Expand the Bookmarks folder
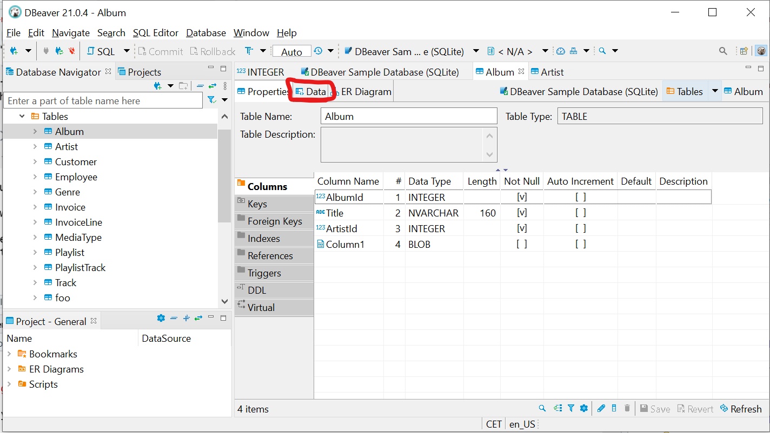This screenshot has height=433, width=770. coord(9,354)
